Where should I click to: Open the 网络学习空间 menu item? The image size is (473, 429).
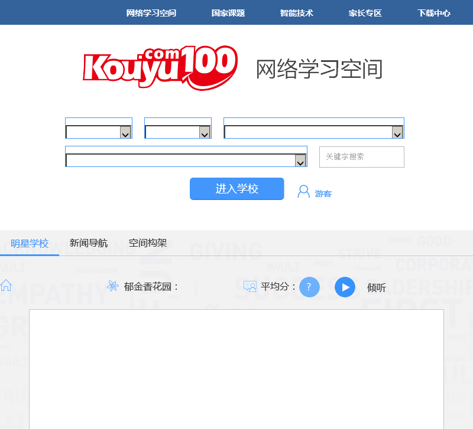click(151, 13)
